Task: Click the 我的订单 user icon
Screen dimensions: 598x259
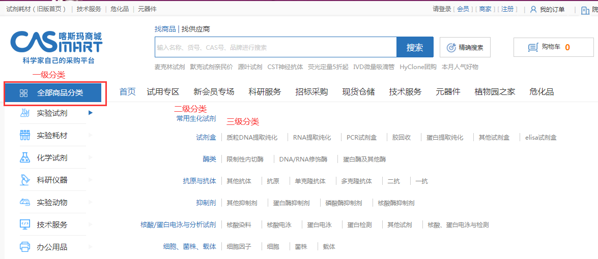Action: click(x=533, y=10)
